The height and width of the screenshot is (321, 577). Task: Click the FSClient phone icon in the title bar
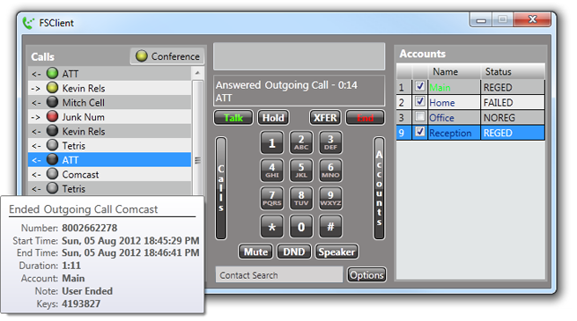pos(28,23)
